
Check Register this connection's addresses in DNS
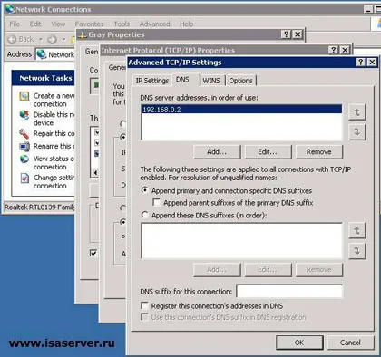(x=145, y=305)
